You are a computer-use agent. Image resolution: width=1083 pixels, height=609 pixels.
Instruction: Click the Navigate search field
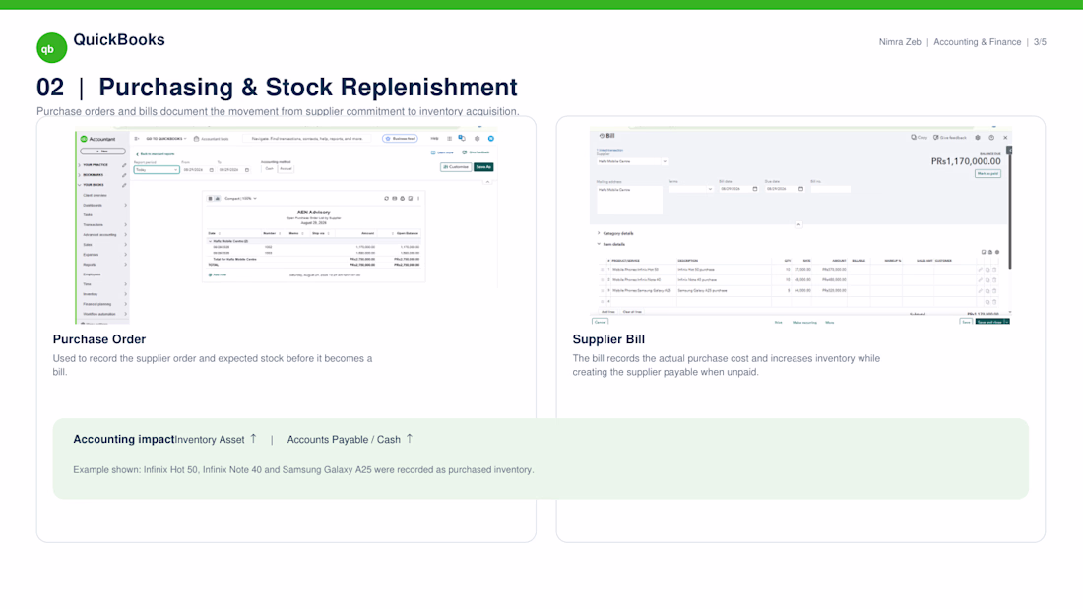pyautogui.click(x=306, y=138)
